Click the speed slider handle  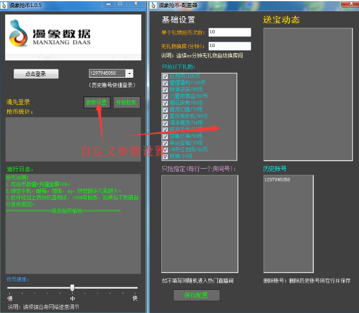[72, 287]
